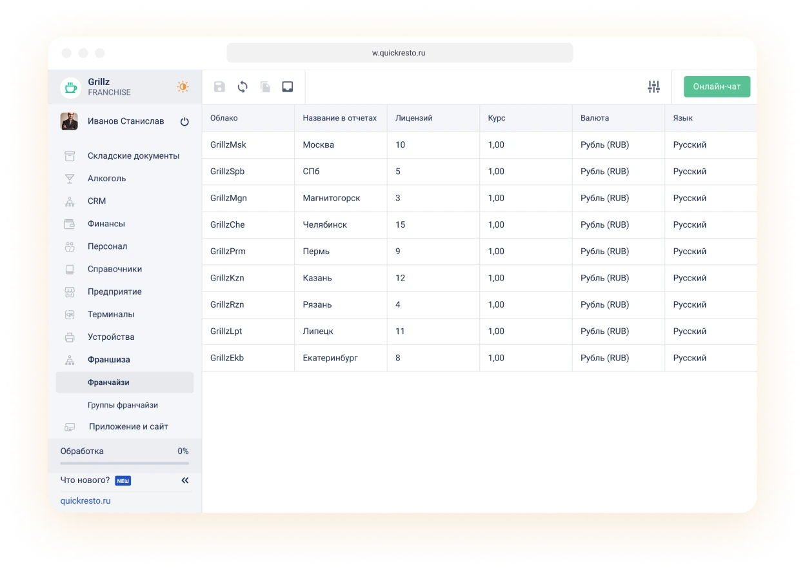Viewport: 805px width, 572px height.
Task: Click the save floppy disk icon
Action: point(219,87)
